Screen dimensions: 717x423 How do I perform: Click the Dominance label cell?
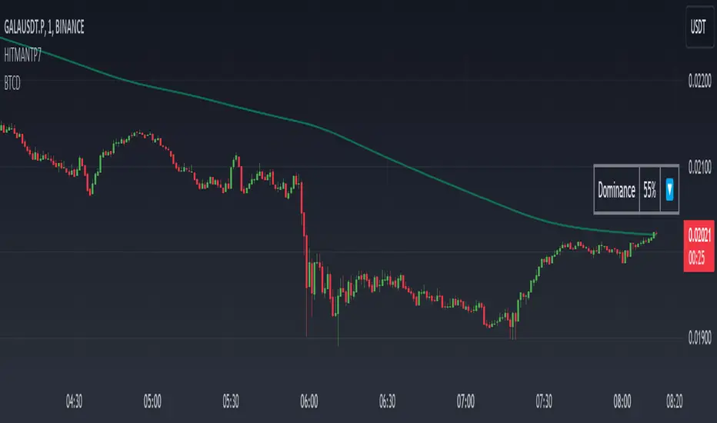pos(617,189)
